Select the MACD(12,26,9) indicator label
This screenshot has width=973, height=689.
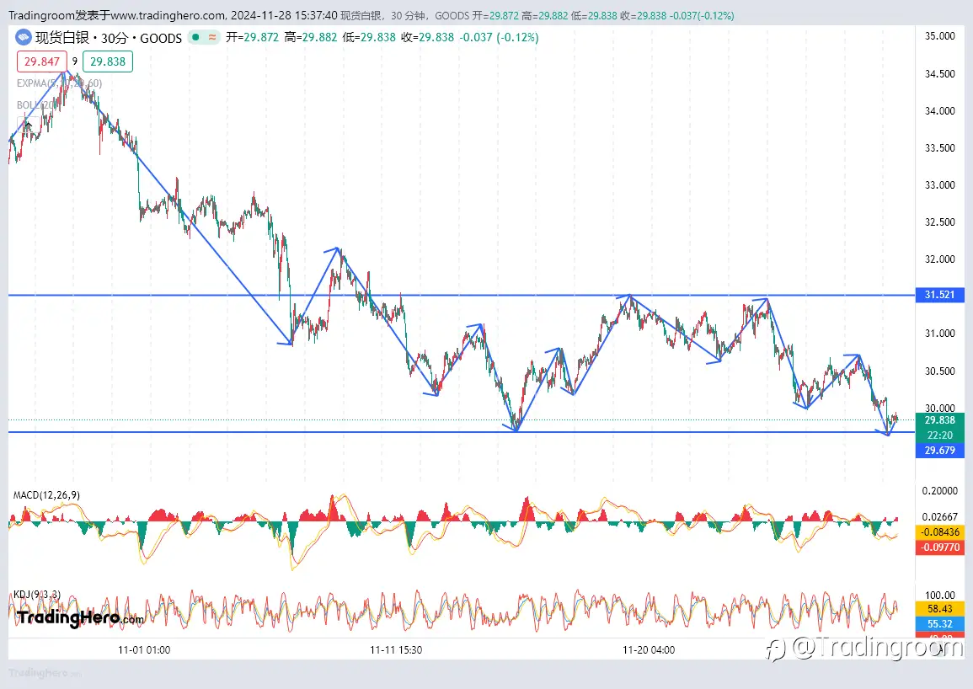tap(46, 494)
